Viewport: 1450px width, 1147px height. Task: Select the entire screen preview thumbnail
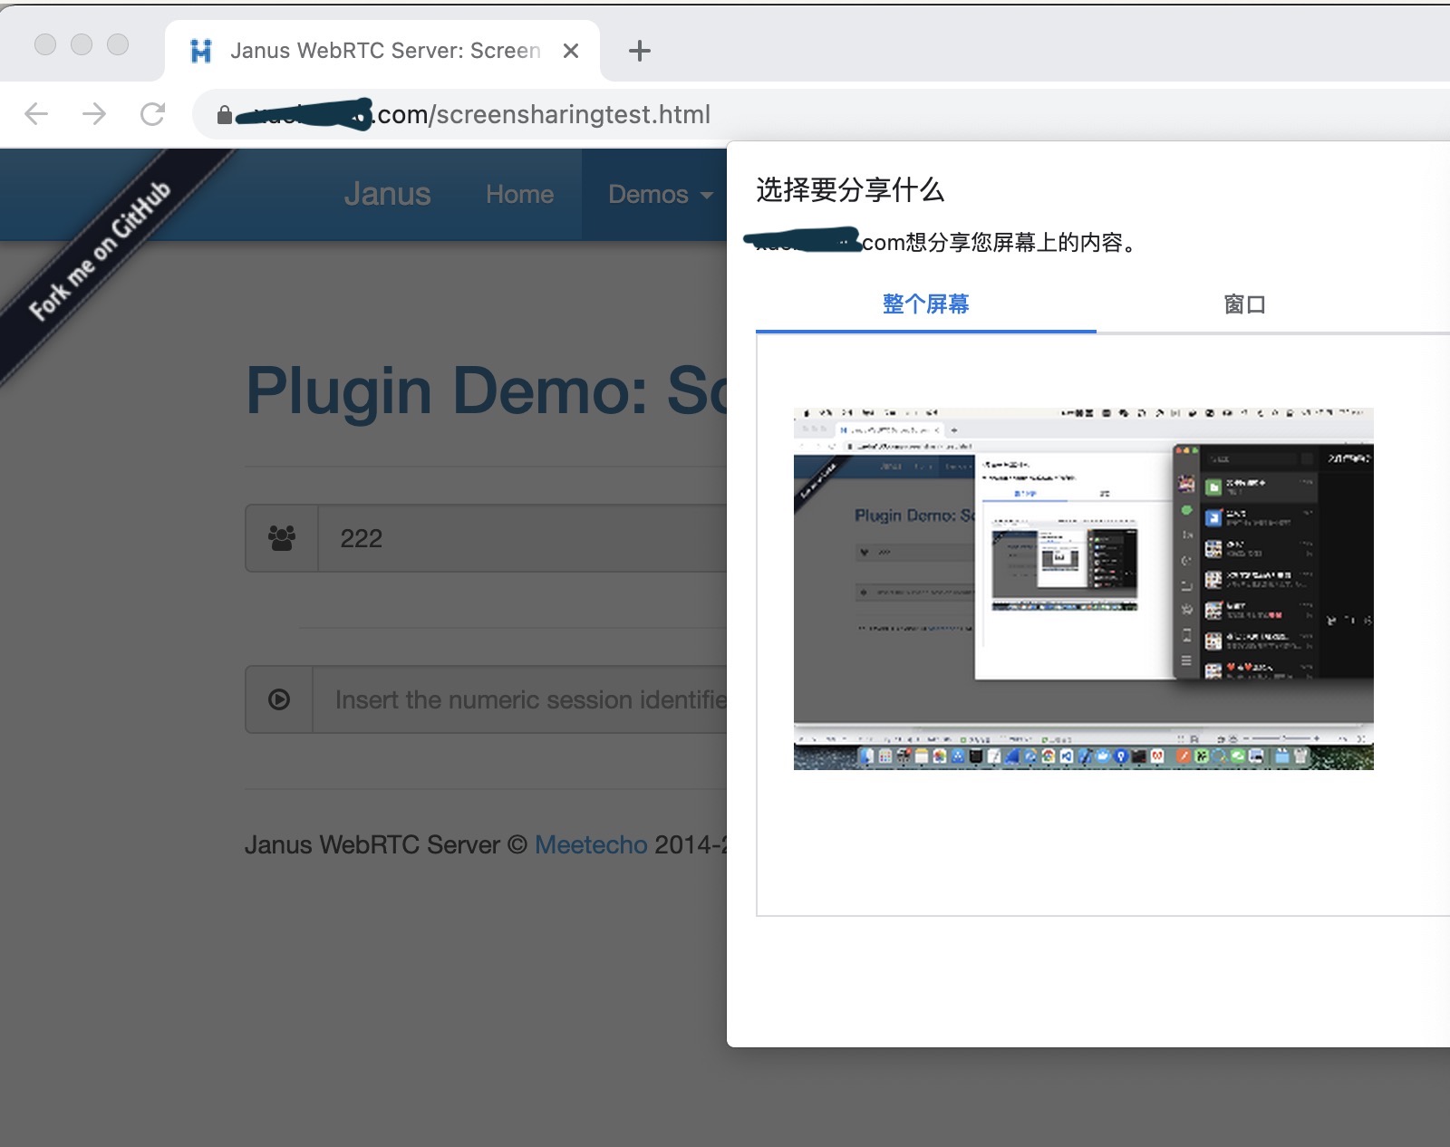(1083, 589)
